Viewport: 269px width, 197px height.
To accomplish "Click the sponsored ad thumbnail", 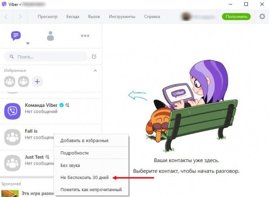I will click(x=10, y=193).
